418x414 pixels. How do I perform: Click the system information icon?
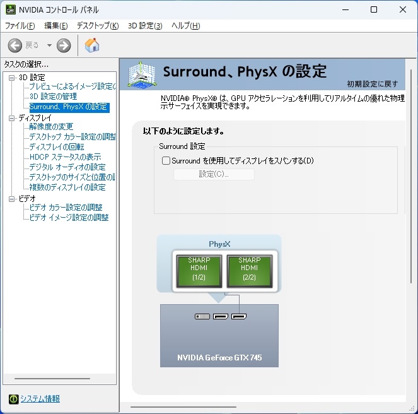click(13, 399)
